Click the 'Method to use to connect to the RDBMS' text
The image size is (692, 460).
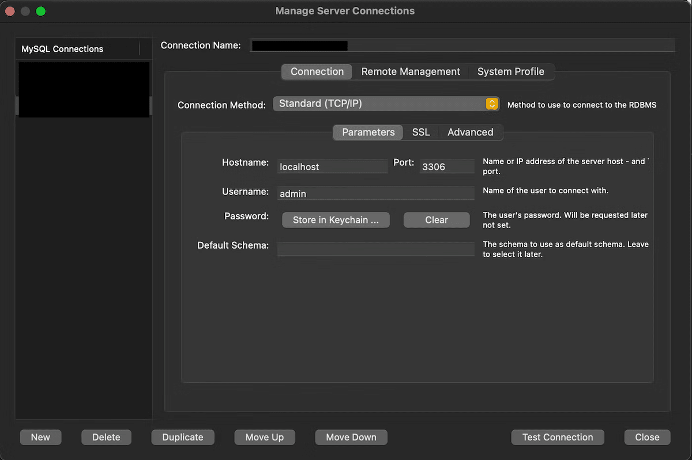tap(582, 105)
